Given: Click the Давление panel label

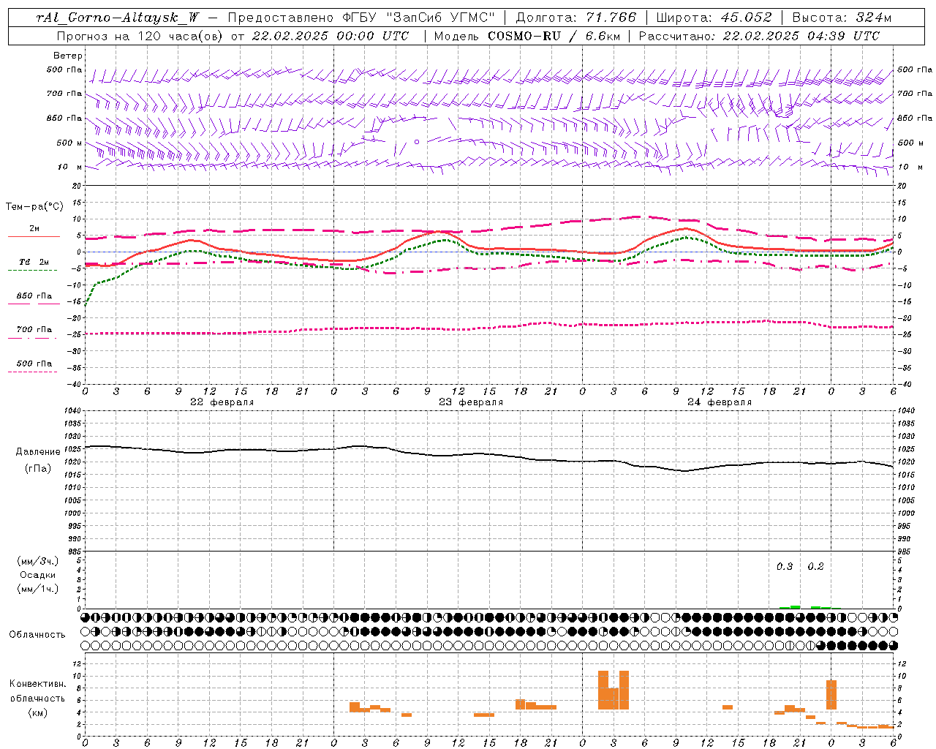Looking at the screenshot, I should tap(38, 452).
